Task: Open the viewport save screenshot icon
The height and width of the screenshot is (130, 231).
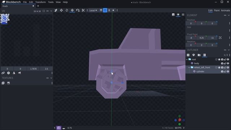Action: tap(173, 14)
